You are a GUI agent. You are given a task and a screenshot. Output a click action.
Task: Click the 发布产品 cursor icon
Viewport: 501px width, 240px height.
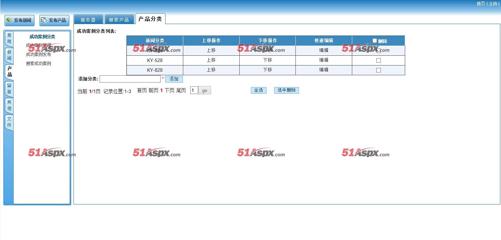pos(44,20)
